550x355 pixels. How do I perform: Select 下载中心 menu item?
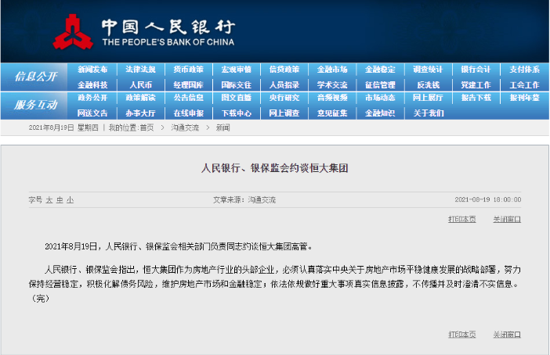point(237,113)
